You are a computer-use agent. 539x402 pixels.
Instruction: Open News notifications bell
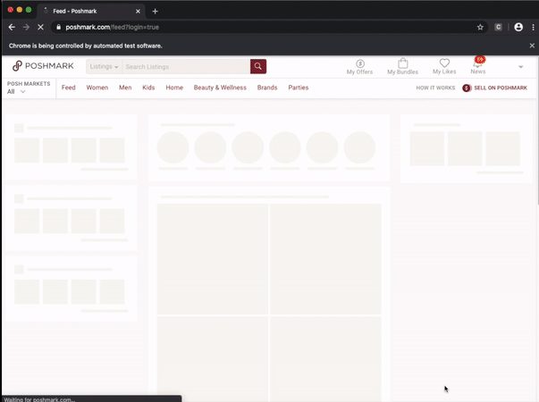coord(478,64)
